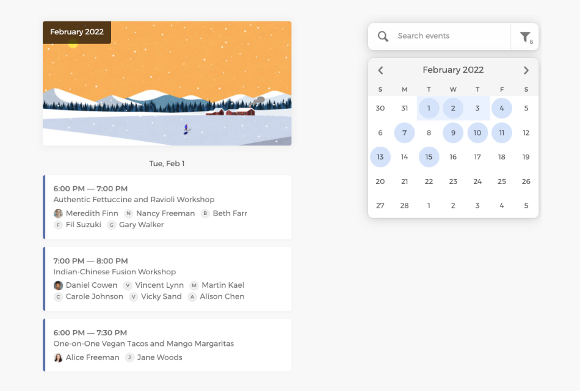
Task: Click Alice Freeman's avatar photo
Action: coord(59,357)
